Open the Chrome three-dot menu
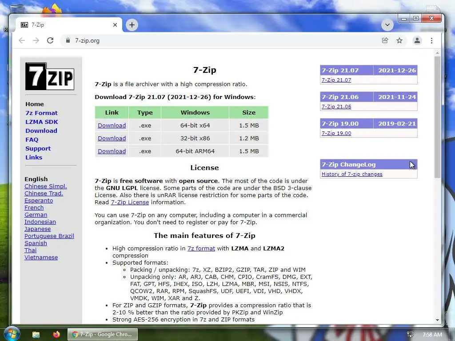The image size is (455, 341). point(431,40)
